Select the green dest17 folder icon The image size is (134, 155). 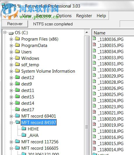(18, 109)
